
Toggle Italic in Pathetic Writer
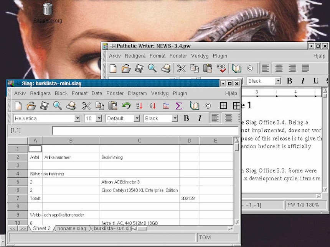pyautogui.click(x=303, y=81)
